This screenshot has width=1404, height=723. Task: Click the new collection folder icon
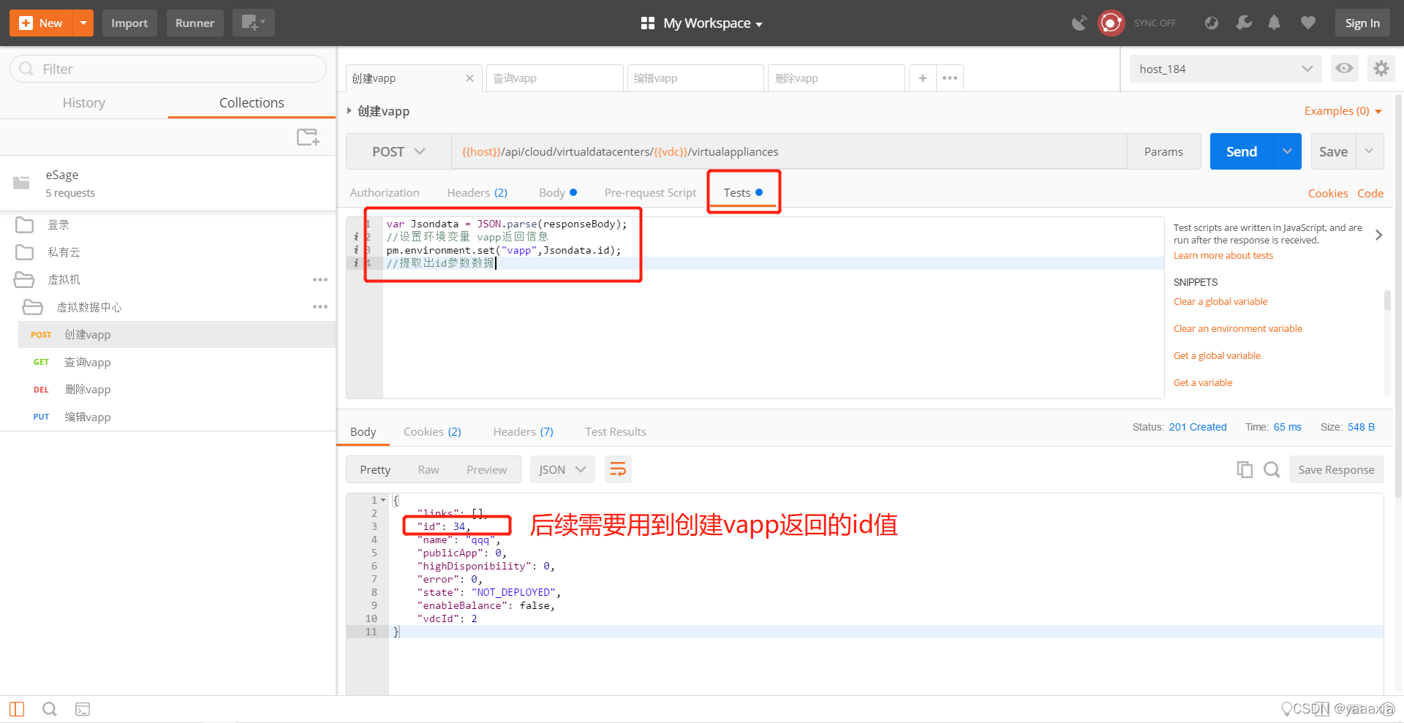(308, 137)
